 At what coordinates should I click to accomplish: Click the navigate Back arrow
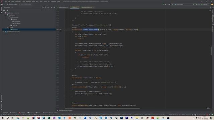point(2,4)
